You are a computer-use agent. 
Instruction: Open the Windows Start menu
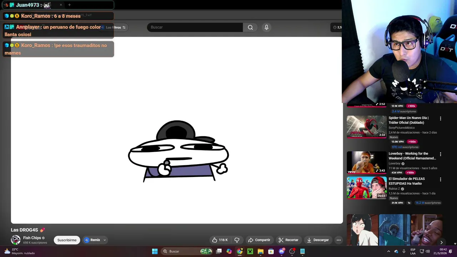point(155,251)
